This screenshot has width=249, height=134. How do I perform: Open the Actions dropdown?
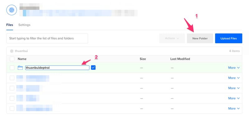coord(172,38)
